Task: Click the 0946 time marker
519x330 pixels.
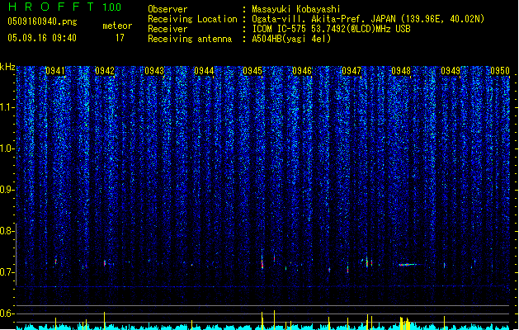Action: tap(302, 71)
